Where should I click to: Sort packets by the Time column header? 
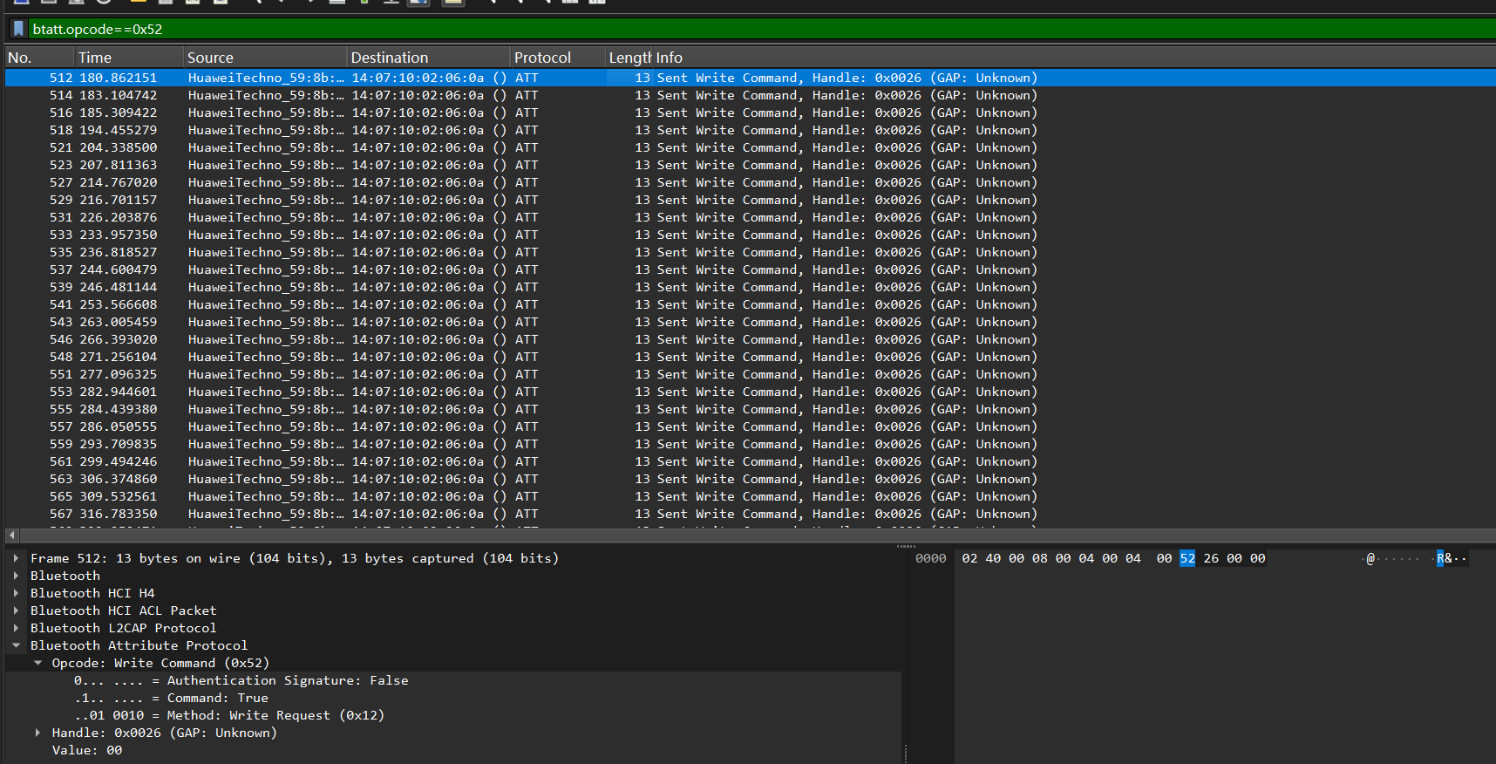[x=94, y=58]
